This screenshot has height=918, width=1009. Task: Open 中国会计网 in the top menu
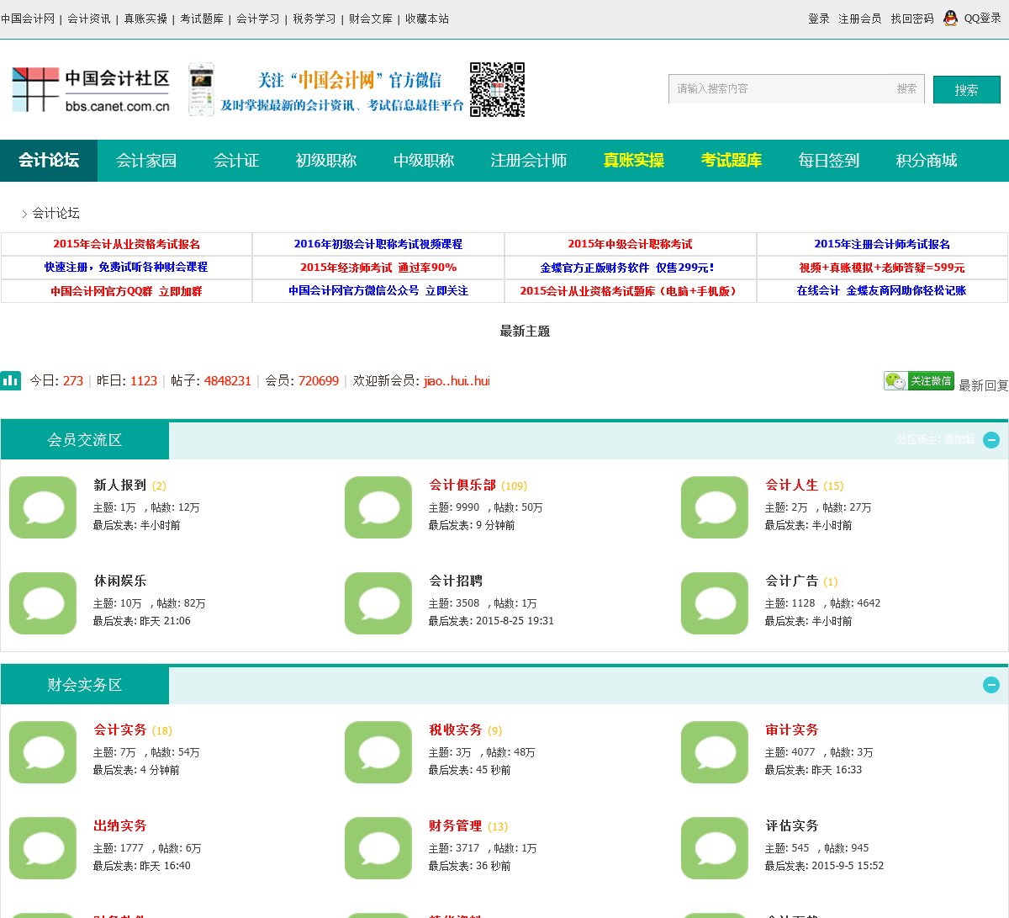(28, 19)
